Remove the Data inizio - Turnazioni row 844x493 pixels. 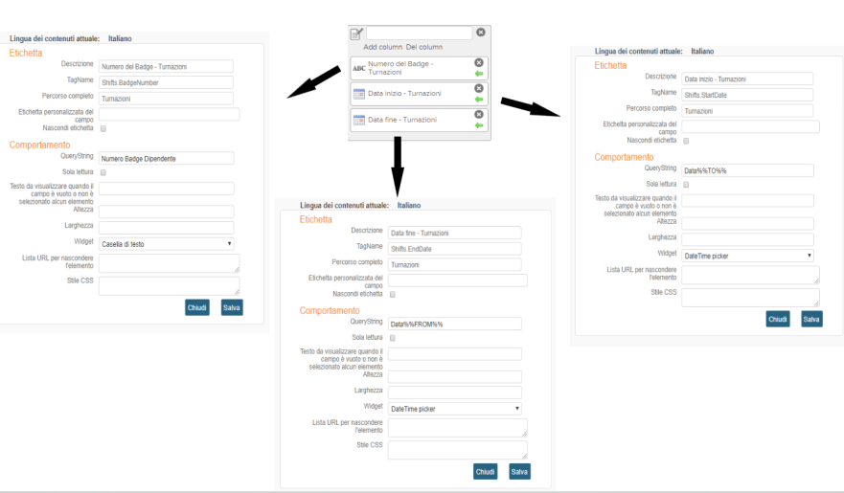[478, 88]
